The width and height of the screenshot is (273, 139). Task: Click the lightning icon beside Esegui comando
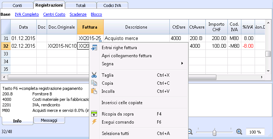click(94, 122)
